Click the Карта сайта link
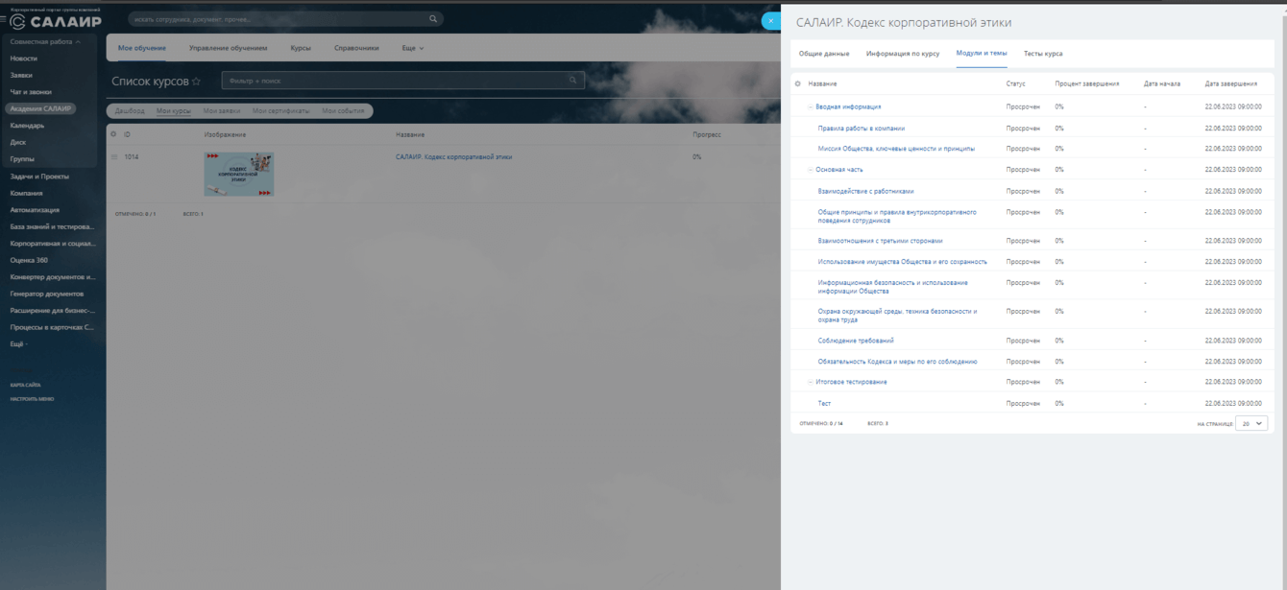This screenshot has width=1287, height=590. (x=25, y=385)
